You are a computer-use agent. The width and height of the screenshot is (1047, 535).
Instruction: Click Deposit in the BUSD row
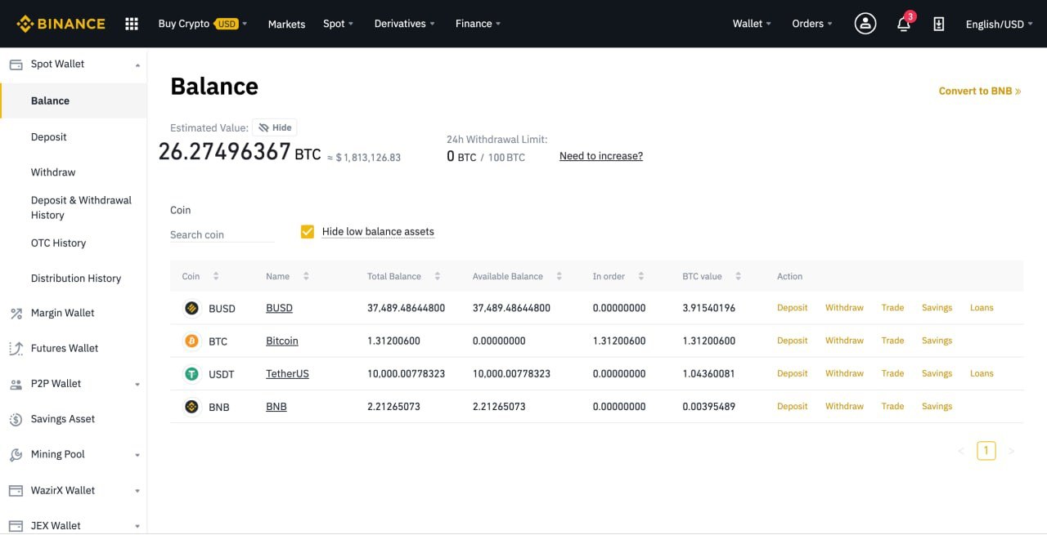(x=792, y=308)
